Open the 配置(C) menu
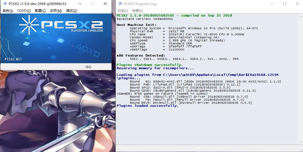Image resolution: width=303 pixels, height=152 pixels. (x=41, y=11)
